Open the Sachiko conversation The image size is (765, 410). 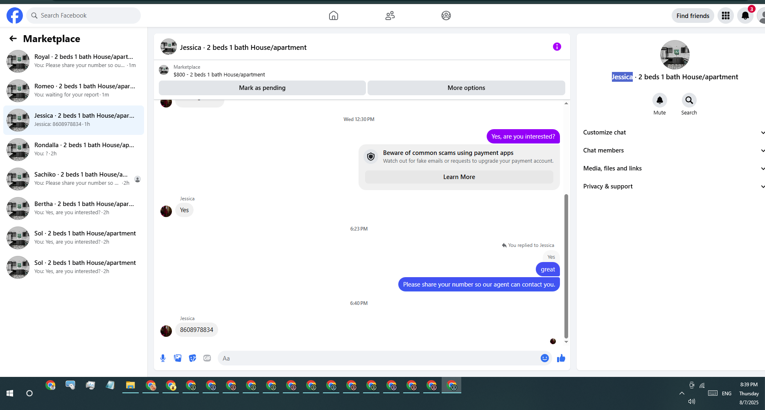pos(74,179)
